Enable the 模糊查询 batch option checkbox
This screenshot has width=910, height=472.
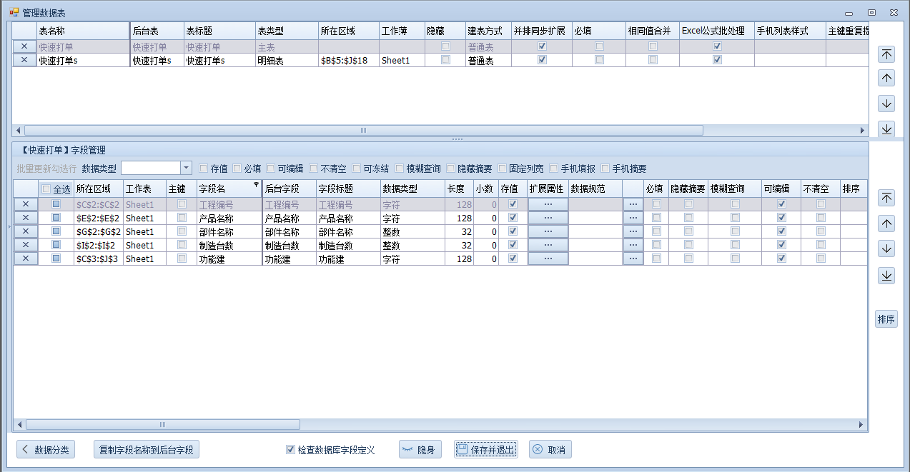400,169
